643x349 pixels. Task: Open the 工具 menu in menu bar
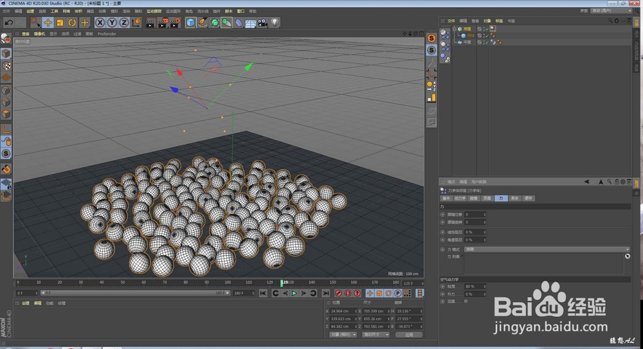54,11
